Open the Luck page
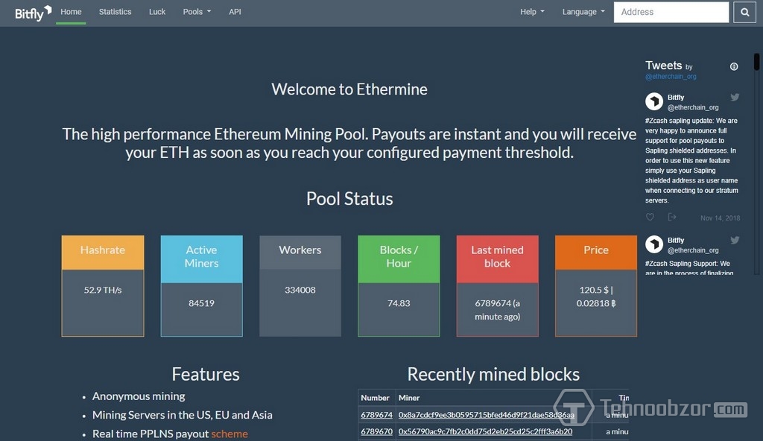Image resolution: width=763 pixels, height=441 pixels. (157, 12)
